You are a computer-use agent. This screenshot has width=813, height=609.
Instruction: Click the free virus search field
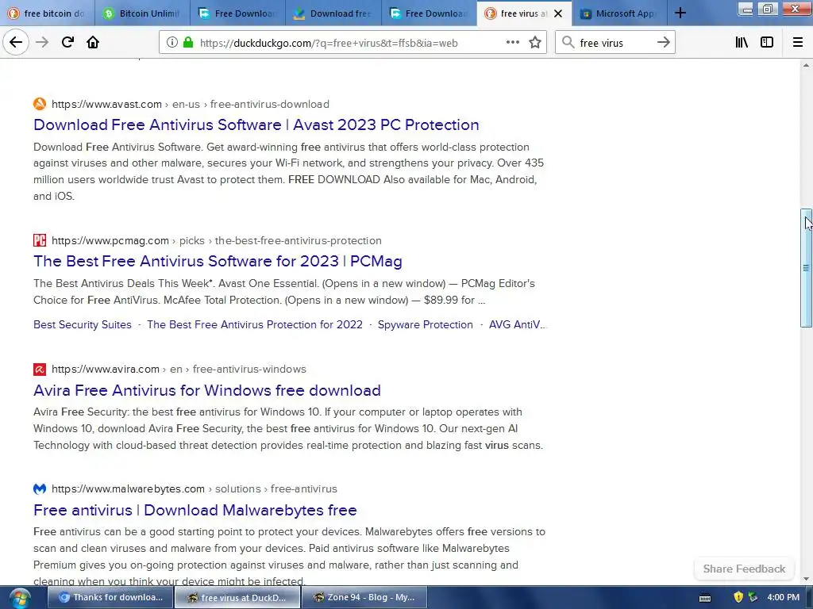coord(615,43)
